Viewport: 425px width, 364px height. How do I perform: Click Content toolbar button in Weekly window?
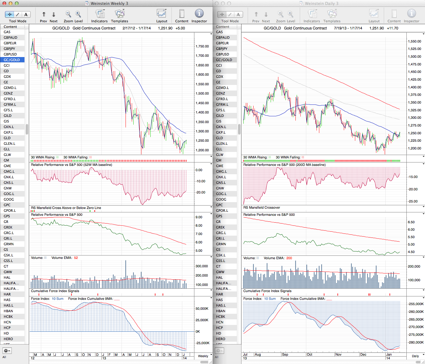(x=182, y=14)
